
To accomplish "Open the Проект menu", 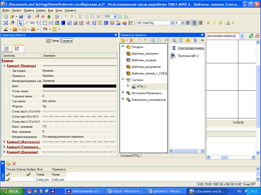I will pyautogui.click(x=17, y=10).
